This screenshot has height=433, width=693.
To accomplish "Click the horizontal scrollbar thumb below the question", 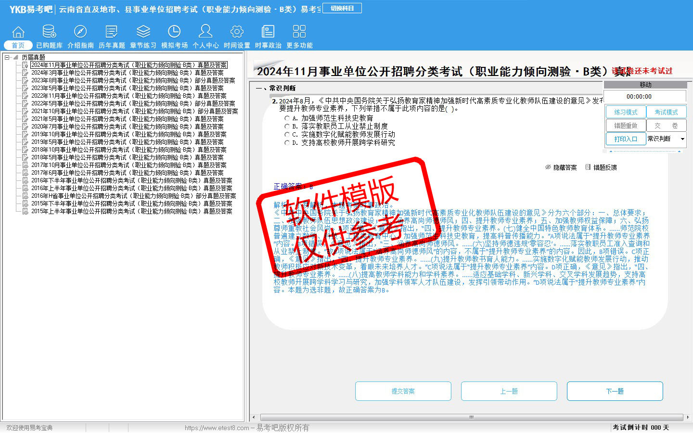I will point(471,417).
